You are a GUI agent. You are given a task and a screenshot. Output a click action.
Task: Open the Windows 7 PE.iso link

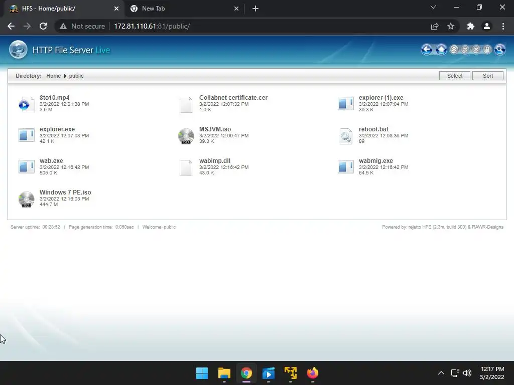tap(65, 192)
